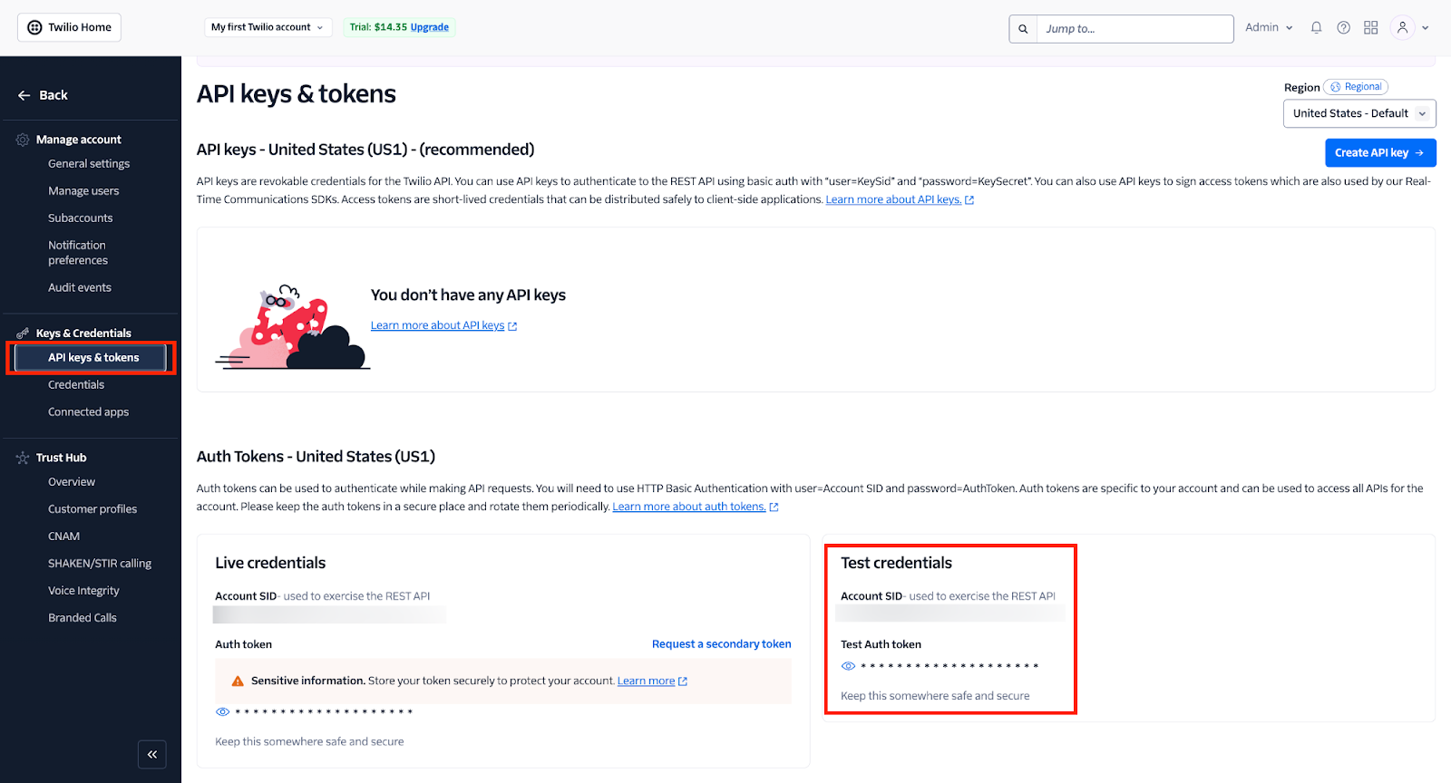Select General settings in sidebar

(89, 164)
